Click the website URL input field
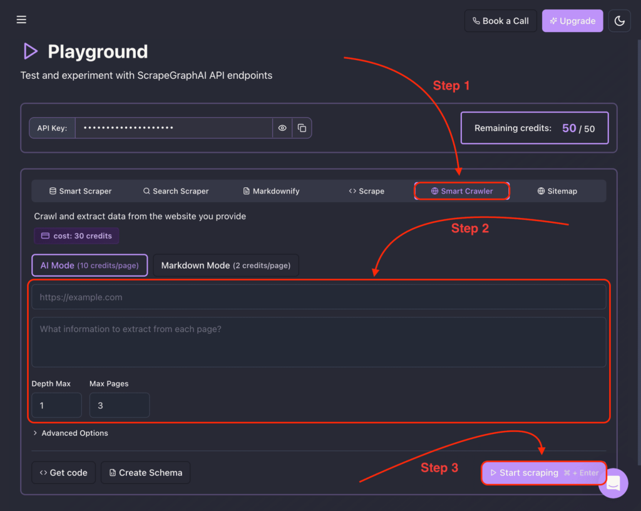 click(x=319, y=297)
